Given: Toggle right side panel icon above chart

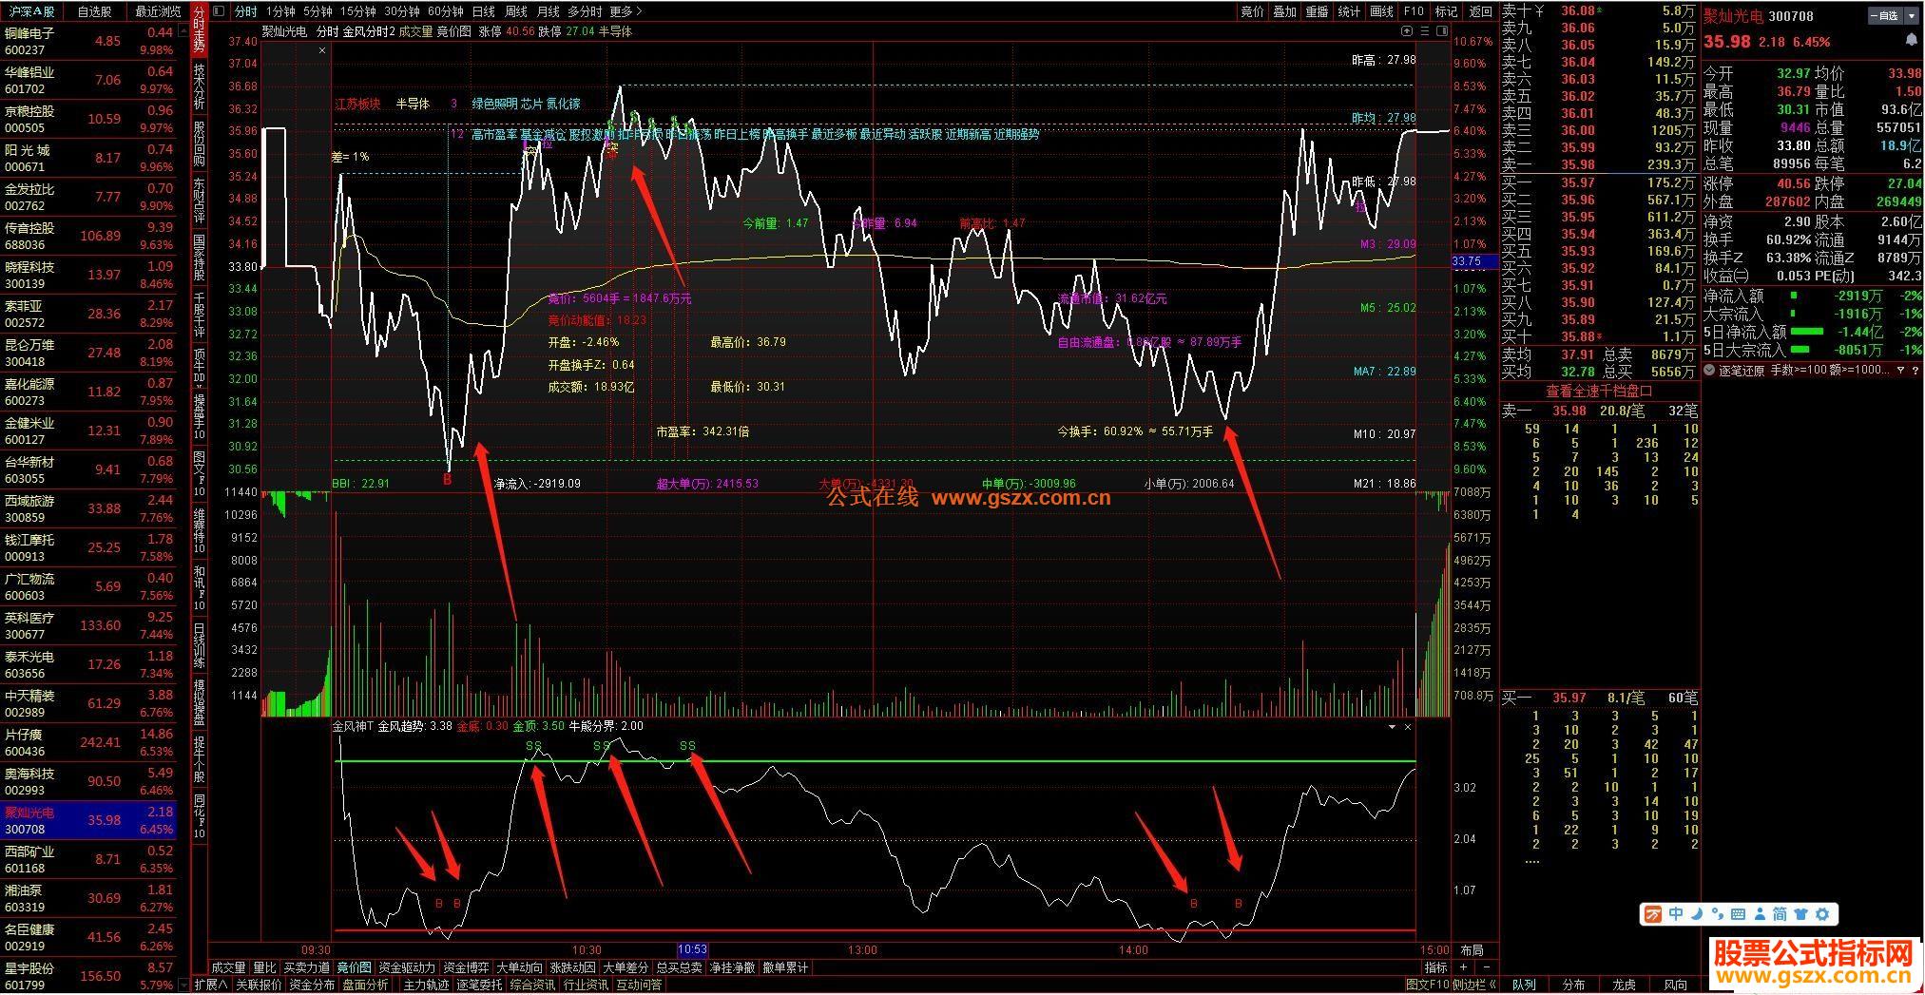Looking at the screenshot, I should (x=1443, y=31).
